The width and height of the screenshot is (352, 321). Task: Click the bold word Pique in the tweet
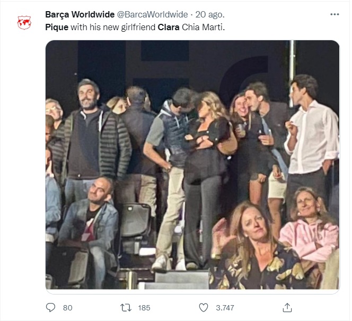[57, 26]
